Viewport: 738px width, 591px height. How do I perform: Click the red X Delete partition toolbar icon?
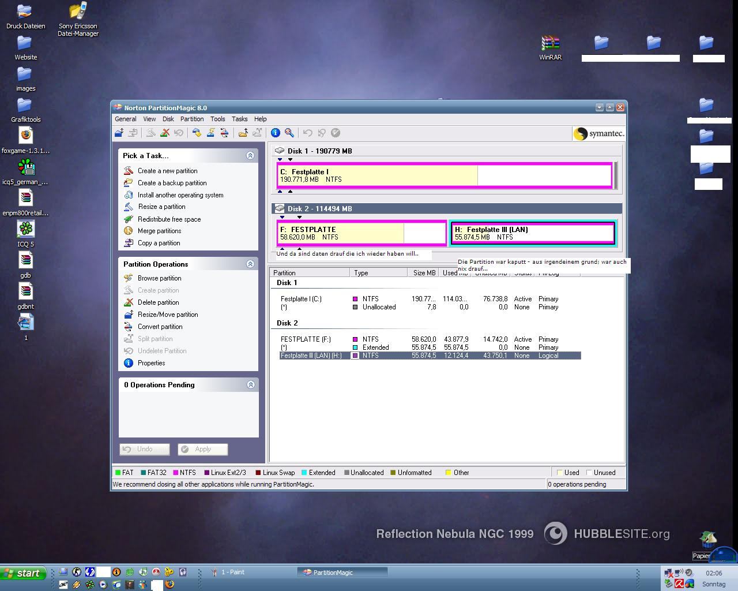coord(165,133)
